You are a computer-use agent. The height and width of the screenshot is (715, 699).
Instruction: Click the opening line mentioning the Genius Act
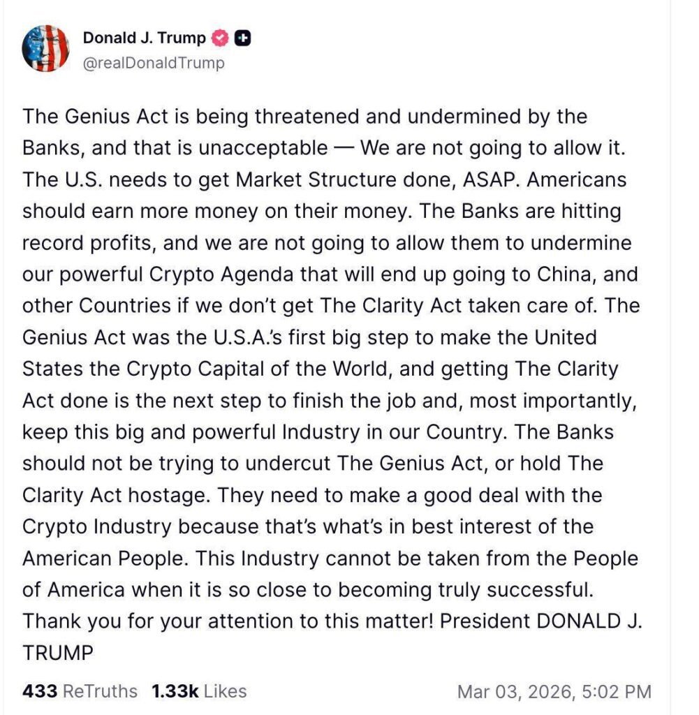[304, 116]
